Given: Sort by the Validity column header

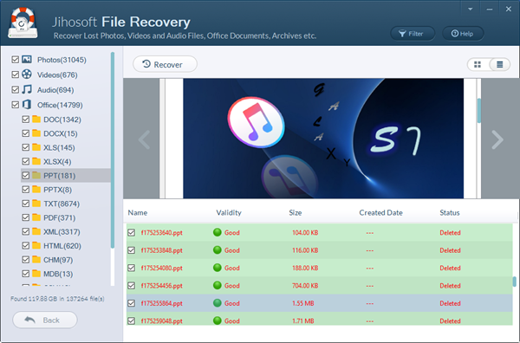Looking at the screenshot, I should click(x=229, y=213).
